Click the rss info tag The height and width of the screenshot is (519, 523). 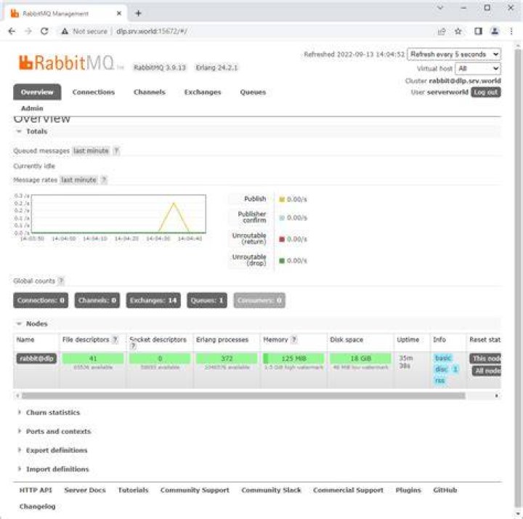(439, 380)
